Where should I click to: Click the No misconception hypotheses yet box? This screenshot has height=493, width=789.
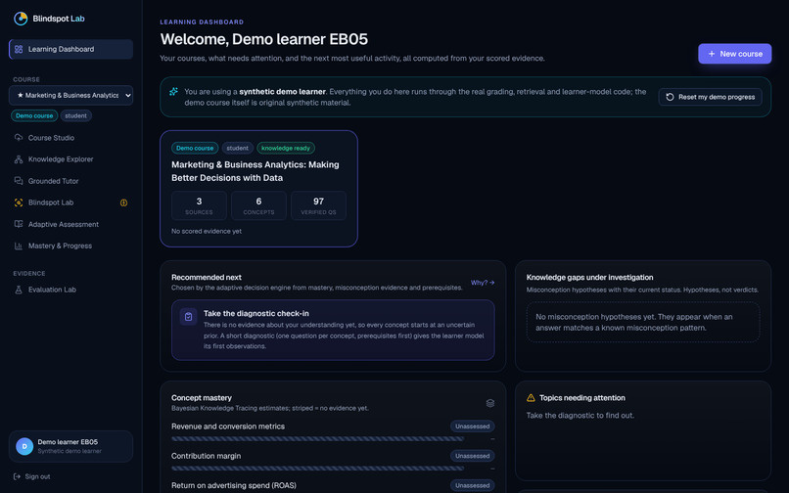point(643,323)
